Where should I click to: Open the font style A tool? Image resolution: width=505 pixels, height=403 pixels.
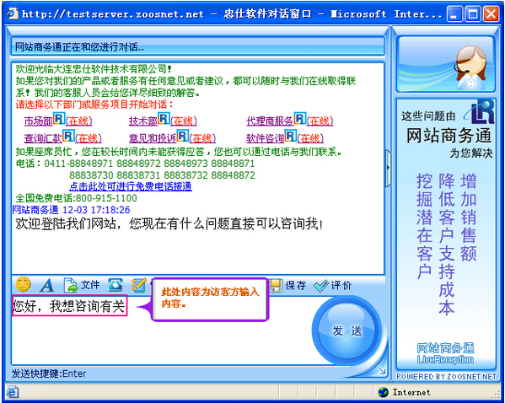click(x=47, y=285)
